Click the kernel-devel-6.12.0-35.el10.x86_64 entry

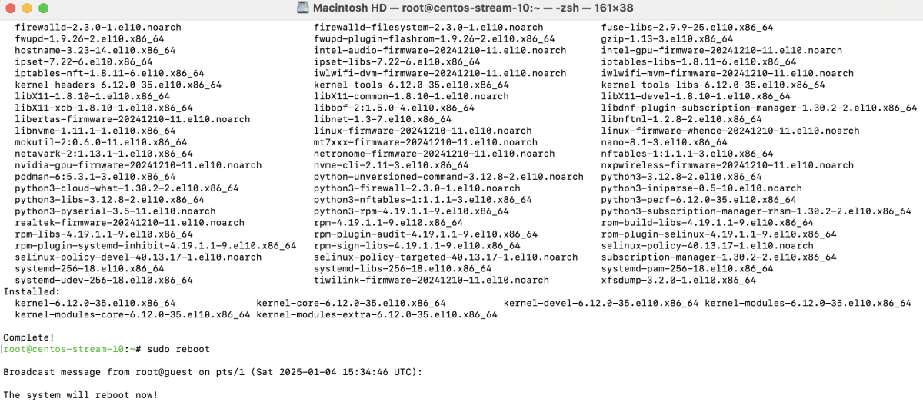coord(601,304)
